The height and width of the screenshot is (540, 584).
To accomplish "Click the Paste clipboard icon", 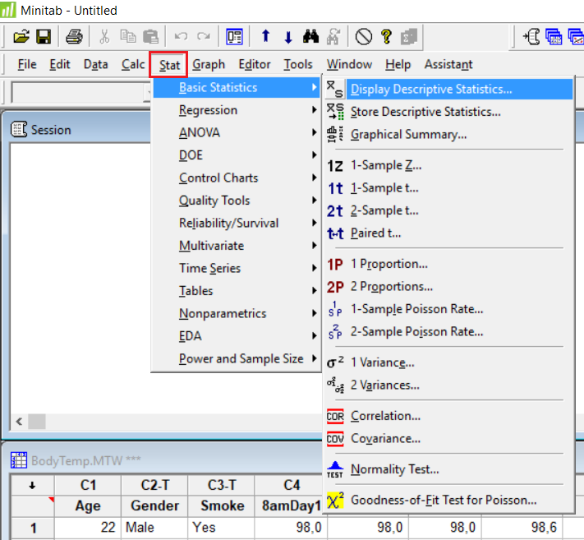I will click(x=151, y=36).
